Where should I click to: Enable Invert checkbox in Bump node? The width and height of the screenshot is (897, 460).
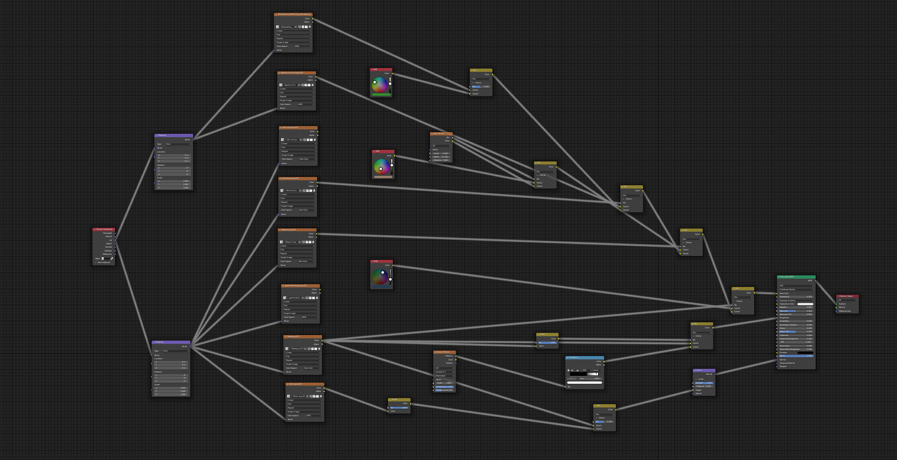point(696,379)
